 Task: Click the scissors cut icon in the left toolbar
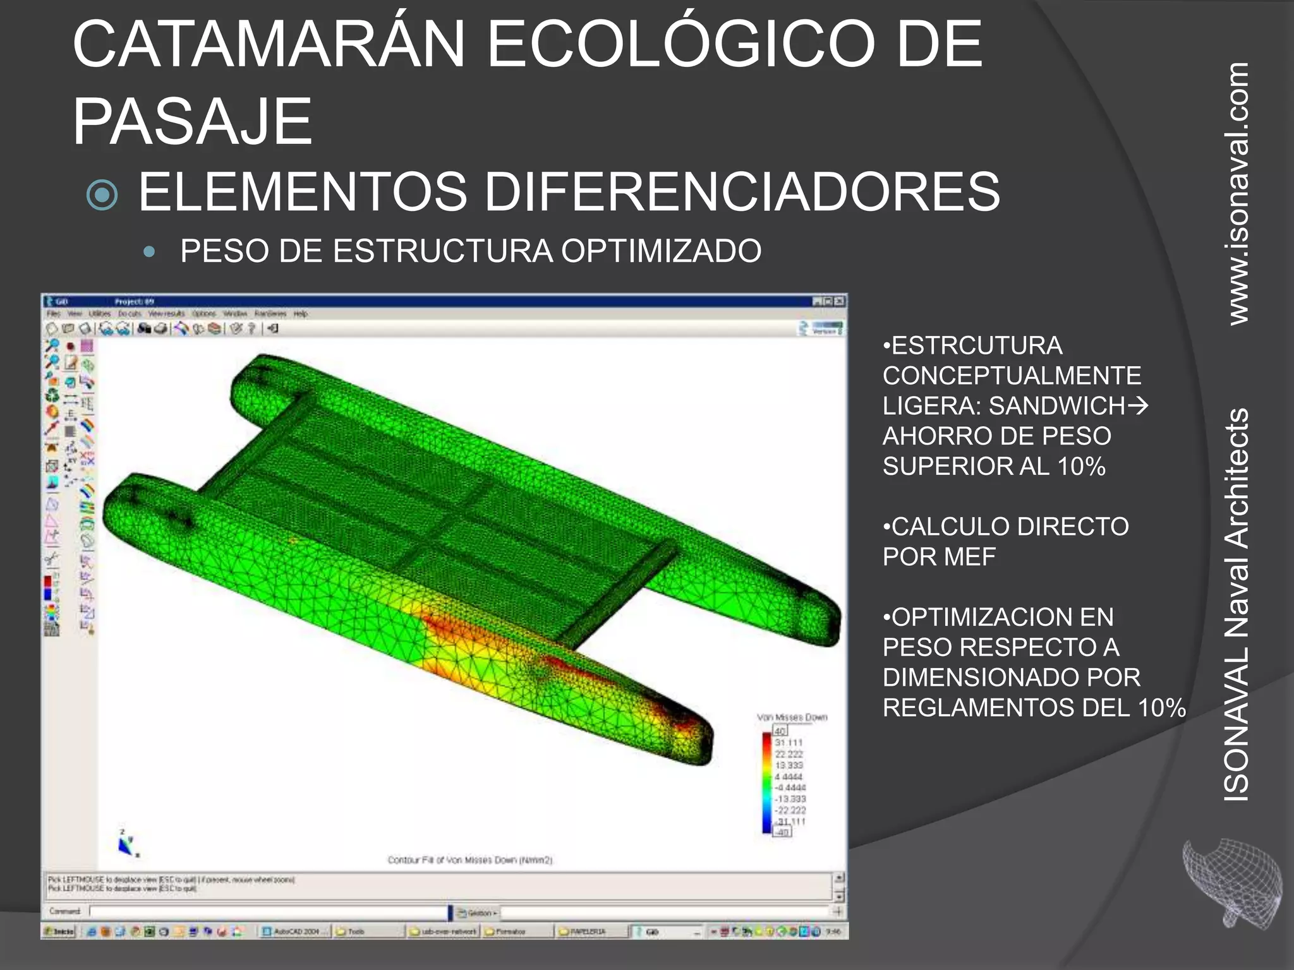click(x=52, y=559)
